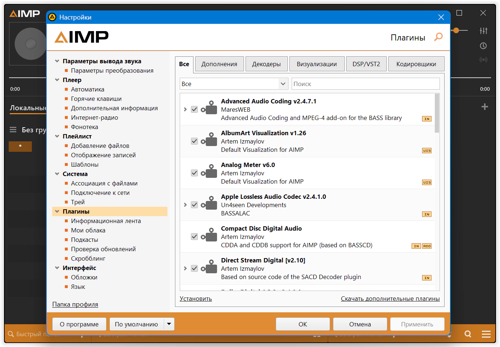Image resolution: width=500 pixels, height=347 pixels.
Task: Click the IN badge on Apple Lossless Audio Codec
Action: (x=427, y=214)
